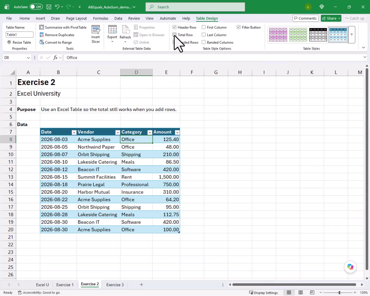Click the Table Name input field
The image size is (370, 296).
(x=19, y=35)
